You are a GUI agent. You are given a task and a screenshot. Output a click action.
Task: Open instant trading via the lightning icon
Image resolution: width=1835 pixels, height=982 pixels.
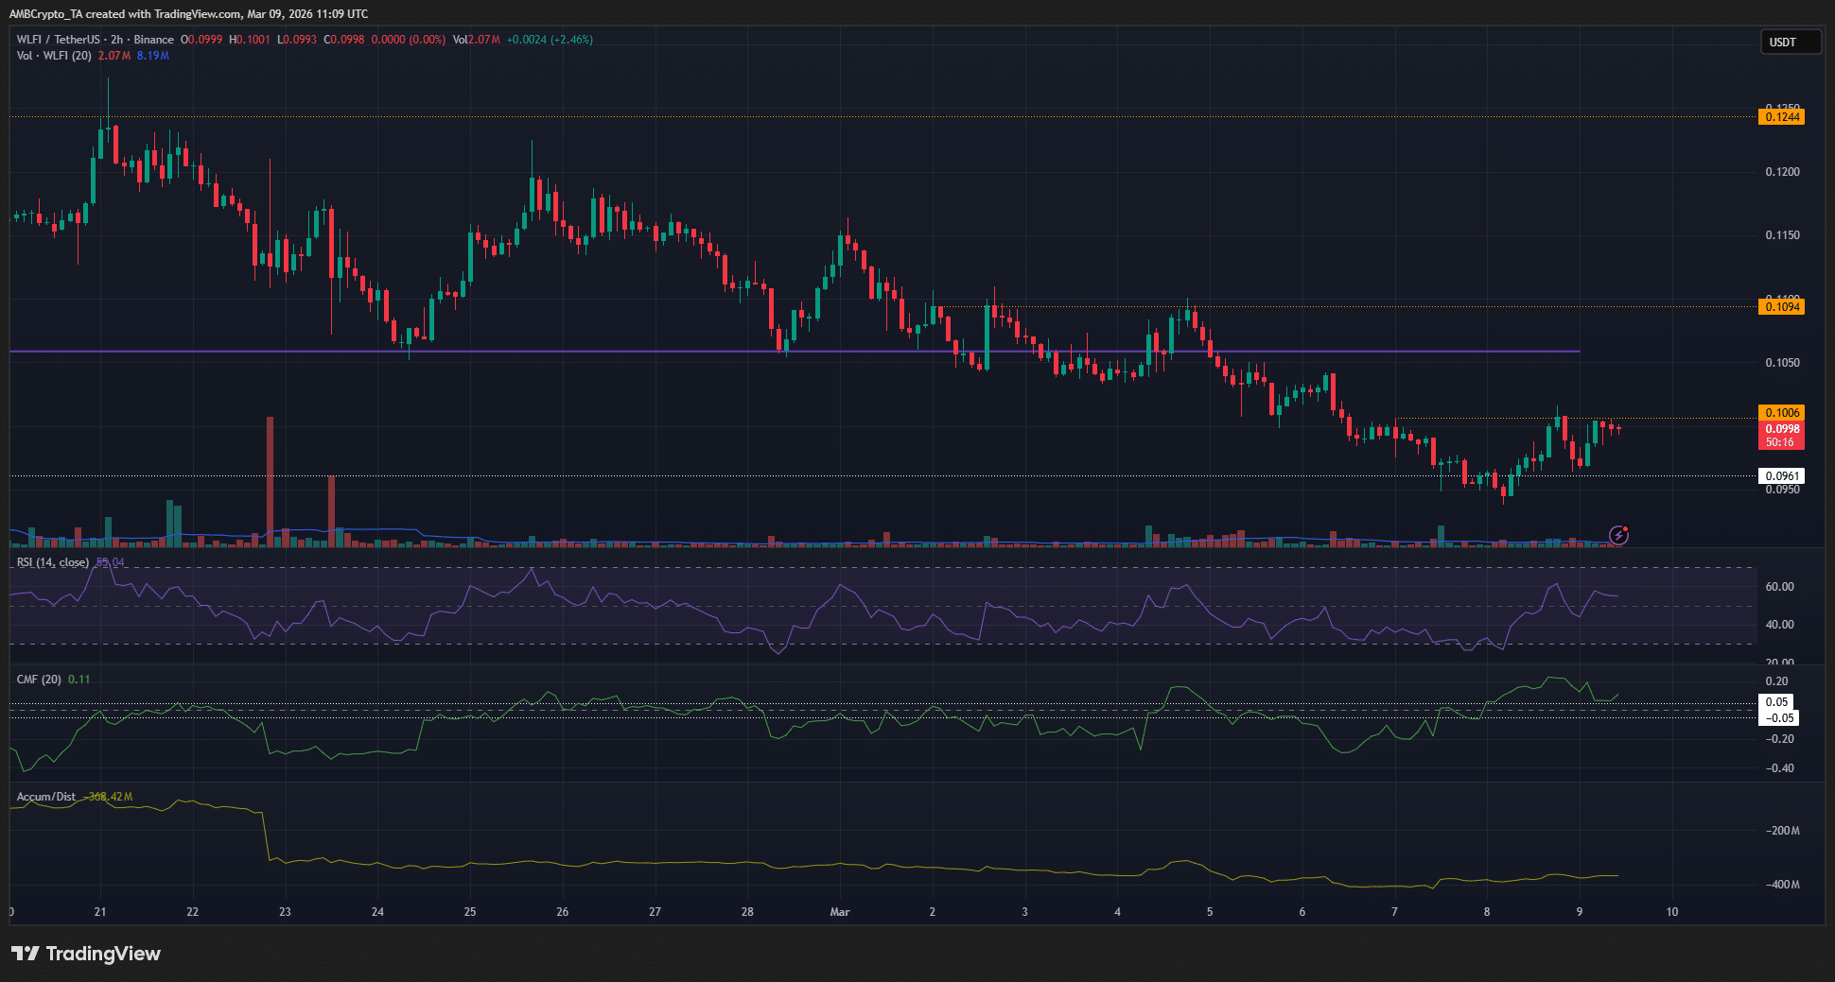tap(1619, 536)
